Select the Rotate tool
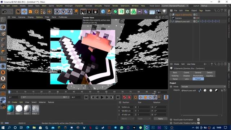231x130 pixels. point(36,12)
